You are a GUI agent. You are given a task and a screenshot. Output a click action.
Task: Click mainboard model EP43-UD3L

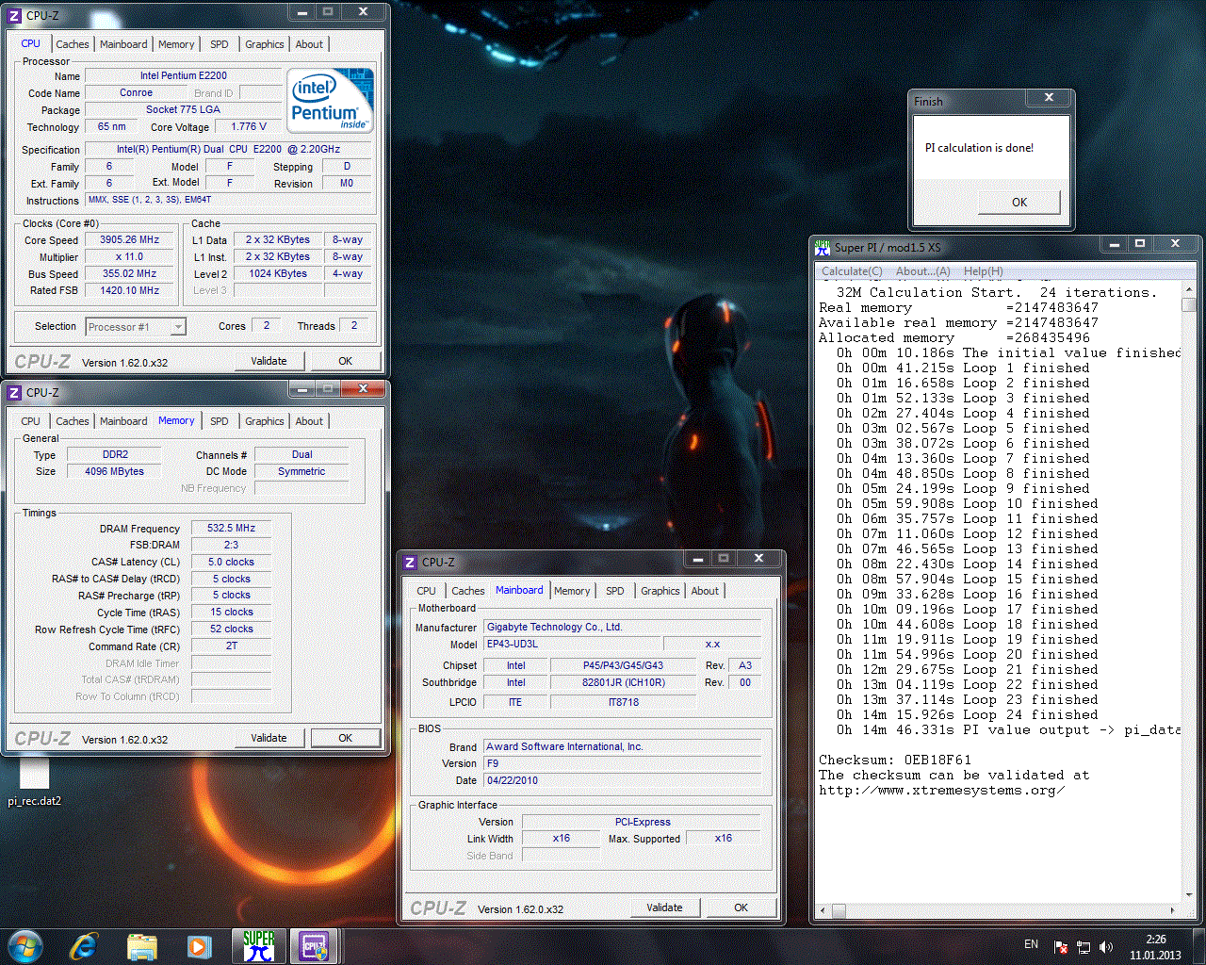point(573,645)
